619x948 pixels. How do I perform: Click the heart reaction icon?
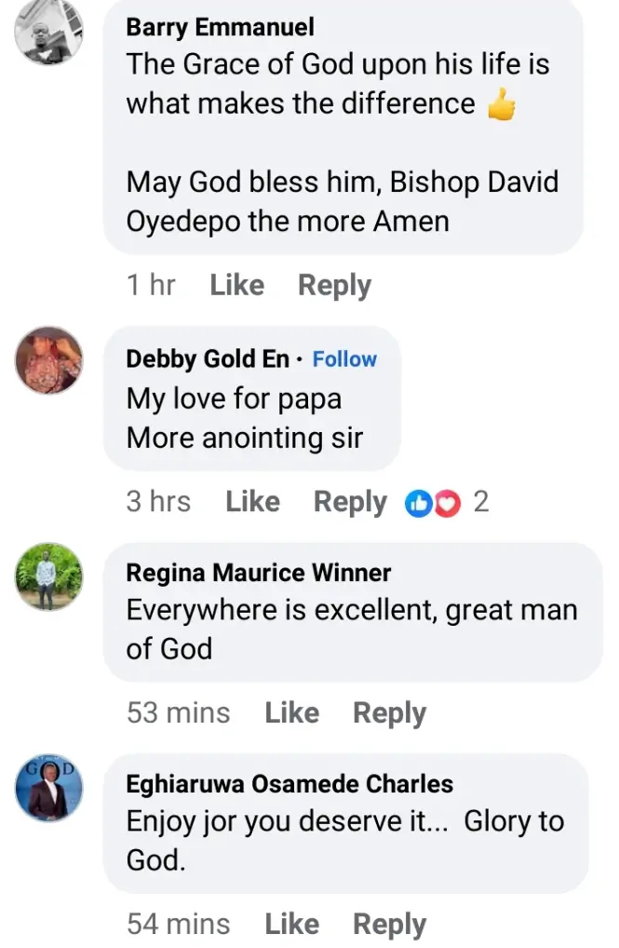[448, 504]
